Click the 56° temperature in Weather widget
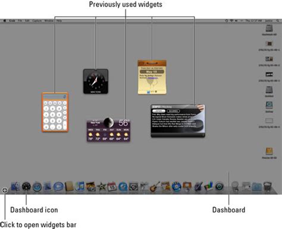Viewport: 282px width, 229px height. 124,123
